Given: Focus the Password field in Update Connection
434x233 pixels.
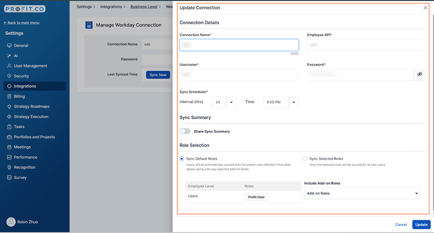Looking at the screenshot, I should [360, 75].
